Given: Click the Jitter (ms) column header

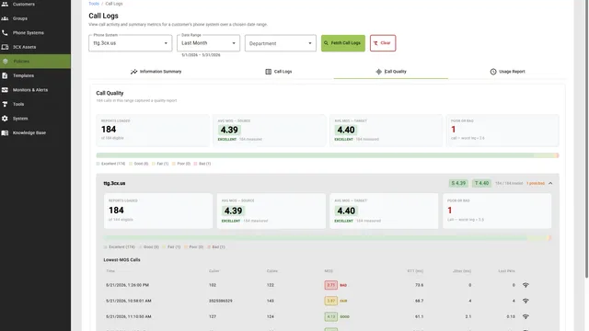Looking at the screenshot, I should tap(462, 271).
